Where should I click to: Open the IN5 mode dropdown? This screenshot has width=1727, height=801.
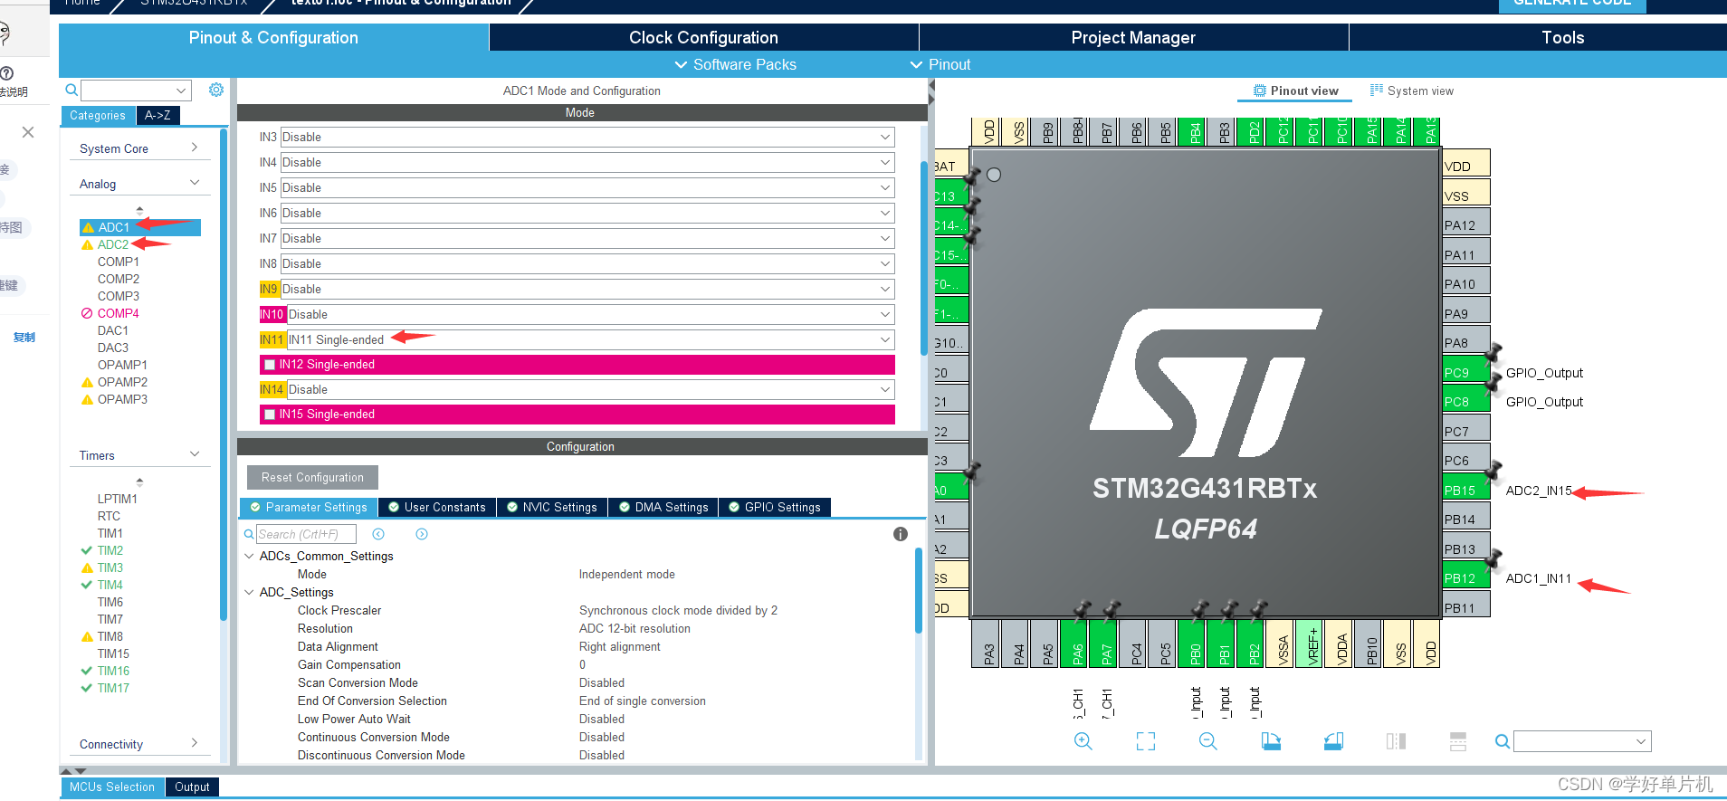[587, 187]
